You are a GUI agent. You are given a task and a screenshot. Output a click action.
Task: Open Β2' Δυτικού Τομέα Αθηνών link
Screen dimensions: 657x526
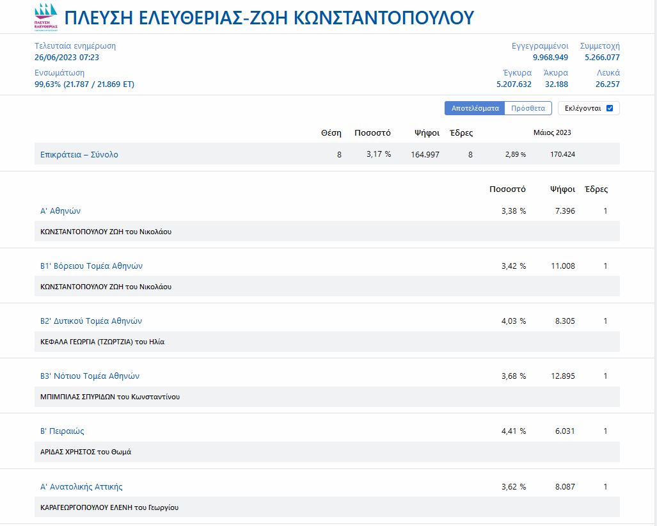click(91, 321)
